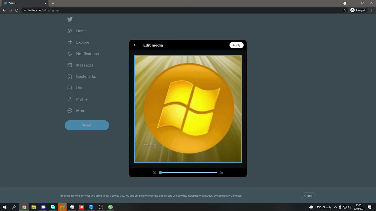Click the Home house icon
This screenshot has height=211, width=376.
coord(70,31)
